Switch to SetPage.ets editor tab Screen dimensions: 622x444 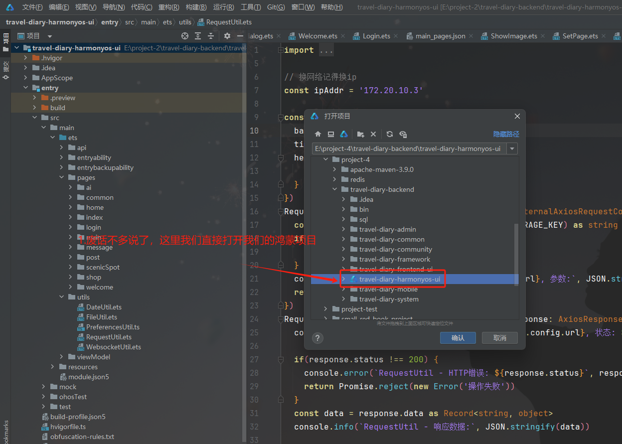(580, 36)
